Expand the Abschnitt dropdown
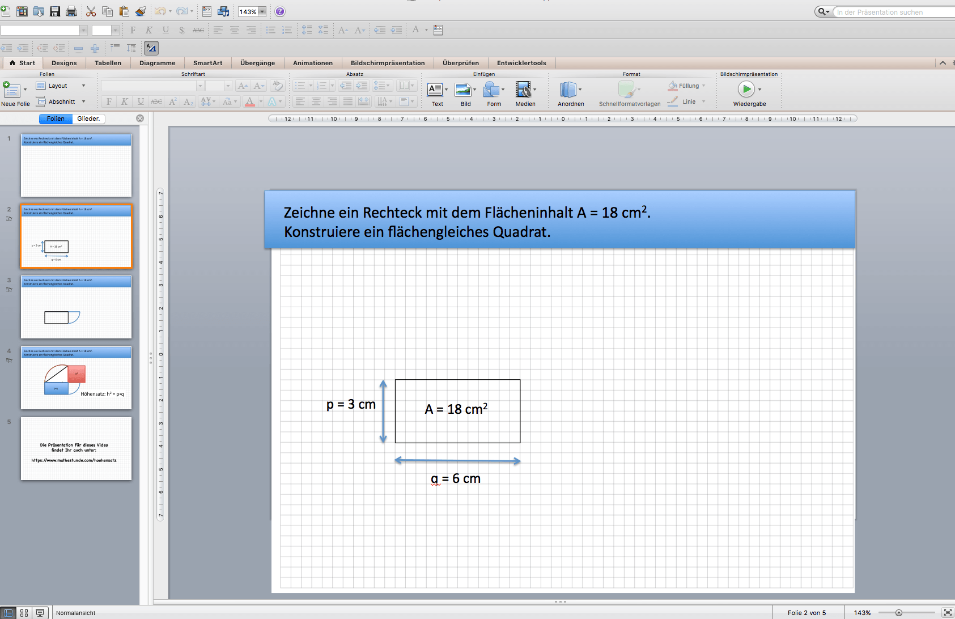 tap(83, 101)
